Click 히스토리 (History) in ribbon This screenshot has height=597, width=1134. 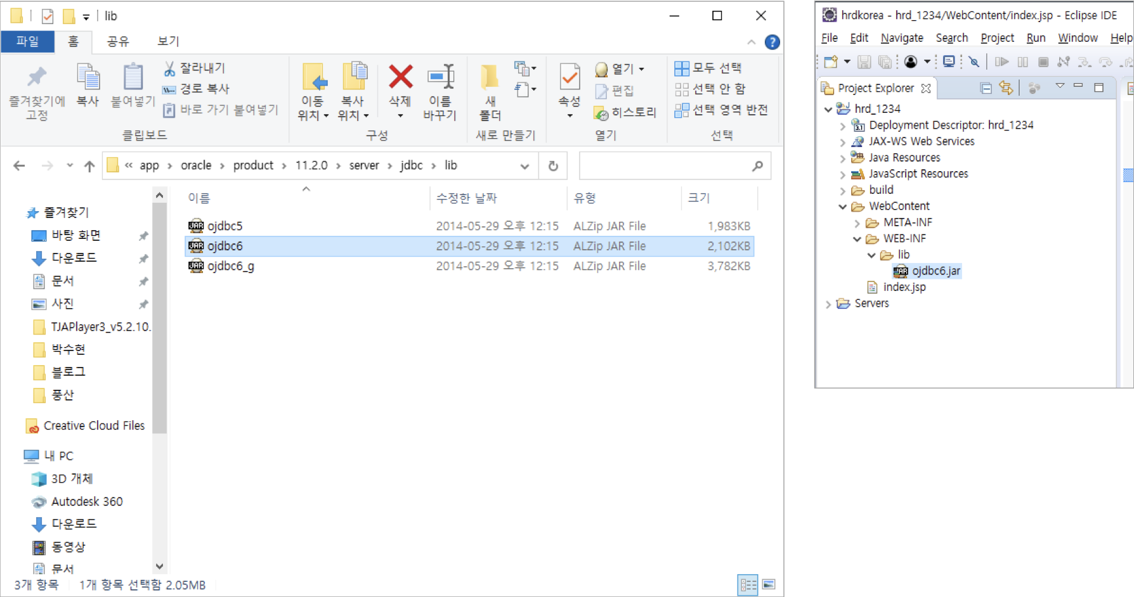625,113
